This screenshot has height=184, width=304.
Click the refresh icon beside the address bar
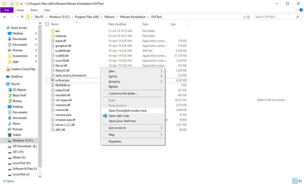coord(248,17)
